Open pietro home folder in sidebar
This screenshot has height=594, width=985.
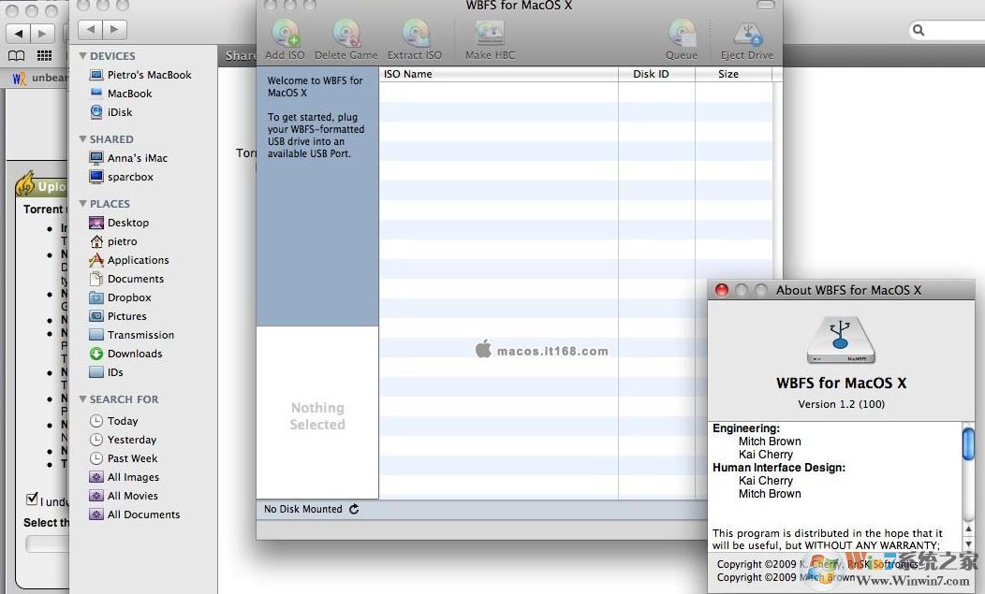(113, 241)
